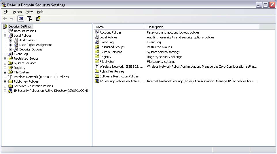Select System Services row in list pane
The width and height of the screenshot is (277, 154).
pos(177,52)
